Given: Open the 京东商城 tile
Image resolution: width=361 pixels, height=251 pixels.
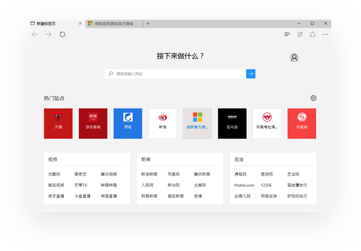Looking at the screenshot, I should (93, 123).
